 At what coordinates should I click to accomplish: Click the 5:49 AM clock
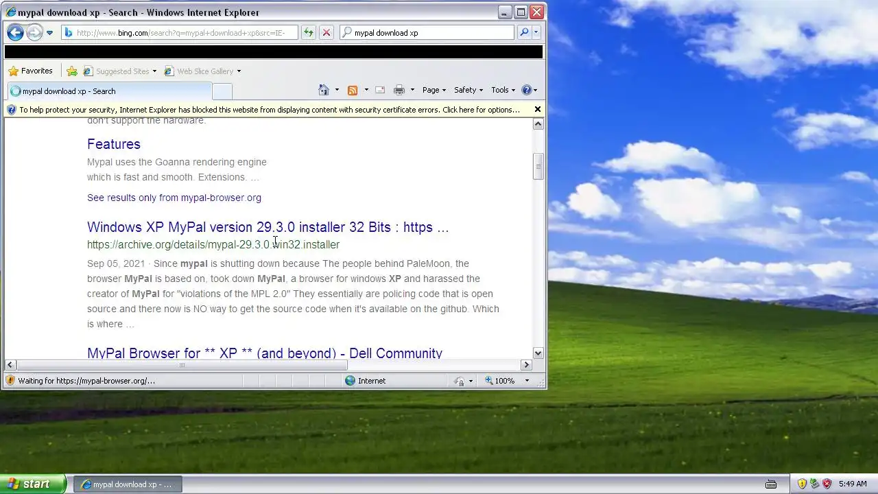[853, 484]
